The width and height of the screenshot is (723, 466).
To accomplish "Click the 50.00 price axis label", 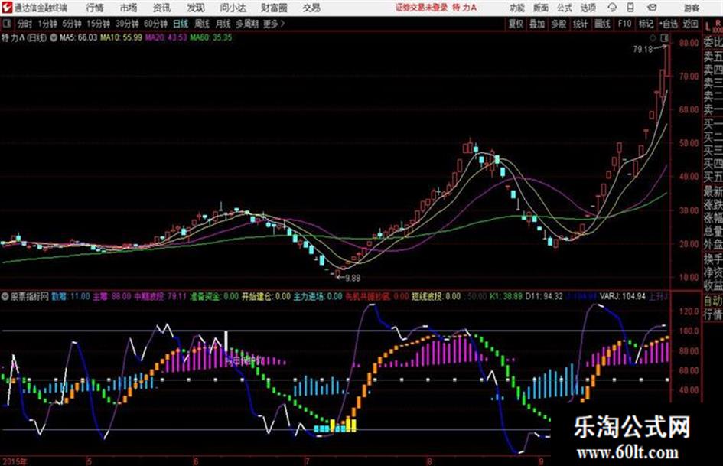I will (x=689, y=144).
